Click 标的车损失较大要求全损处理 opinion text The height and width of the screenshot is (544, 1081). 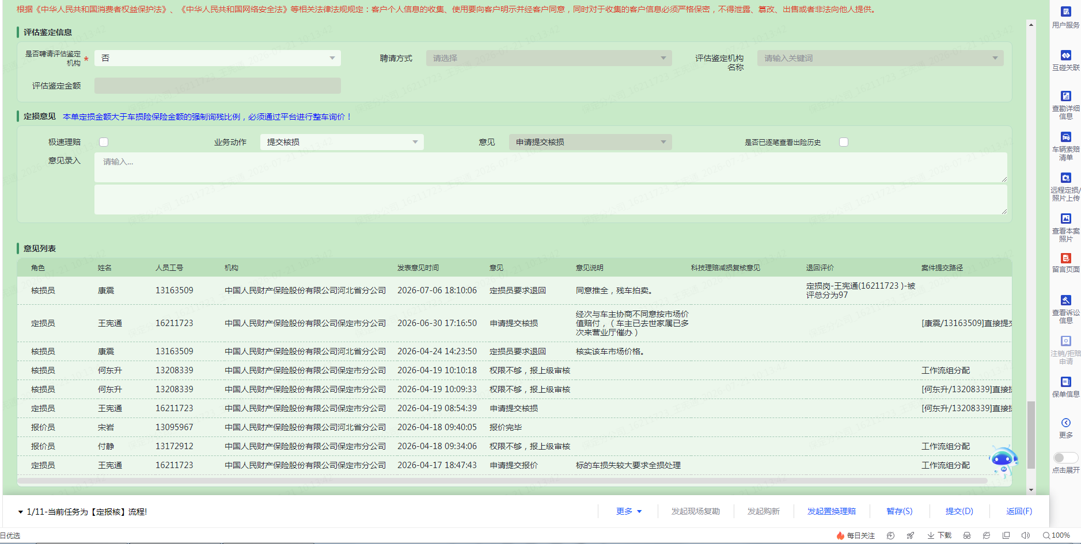(628, 465)
